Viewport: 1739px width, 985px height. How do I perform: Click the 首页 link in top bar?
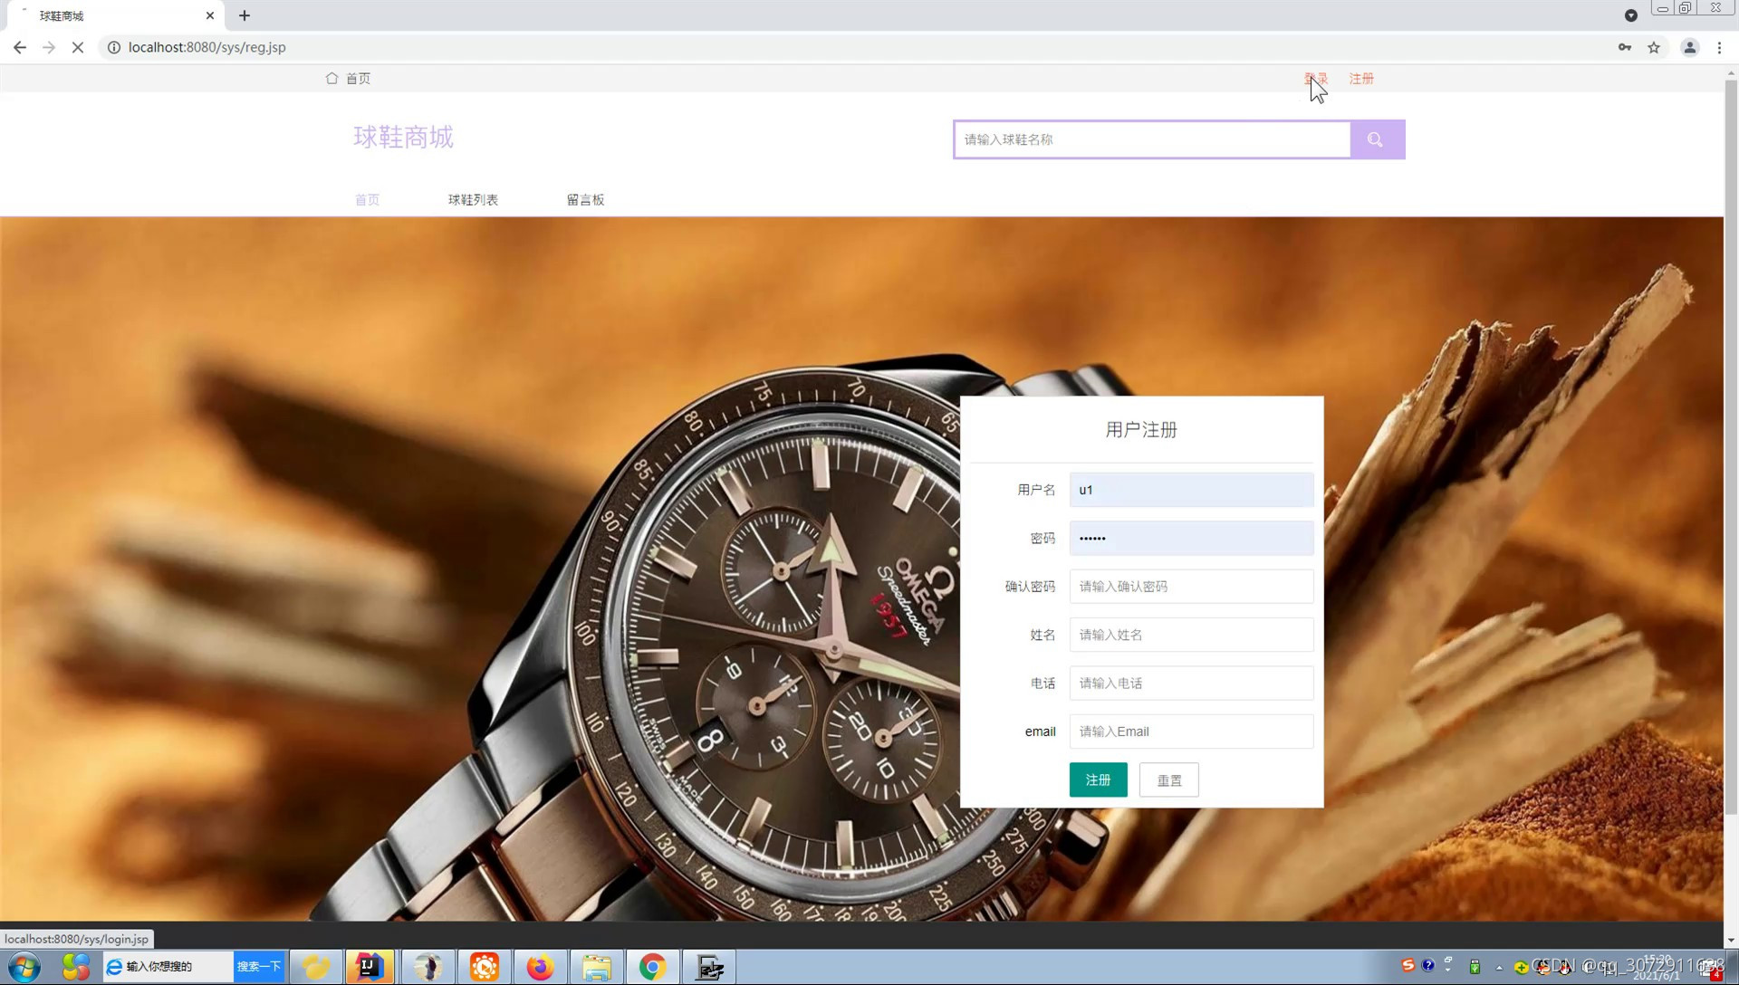(358, 79)
